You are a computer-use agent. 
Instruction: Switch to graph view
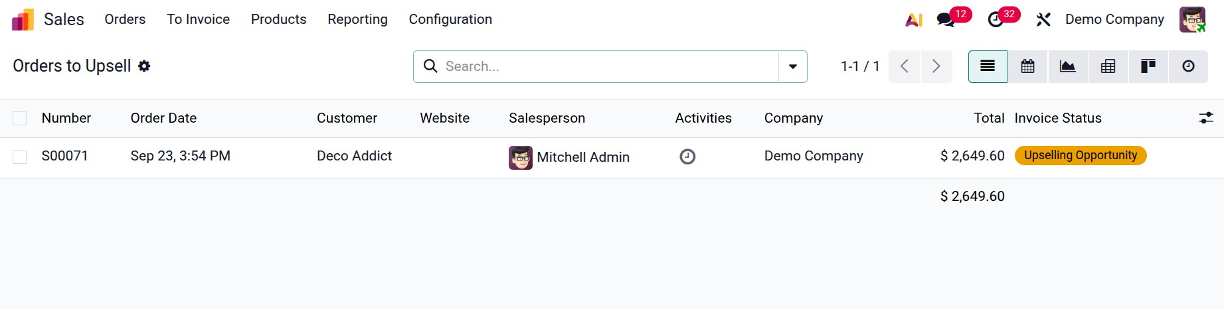click(x=1068, y=66)
